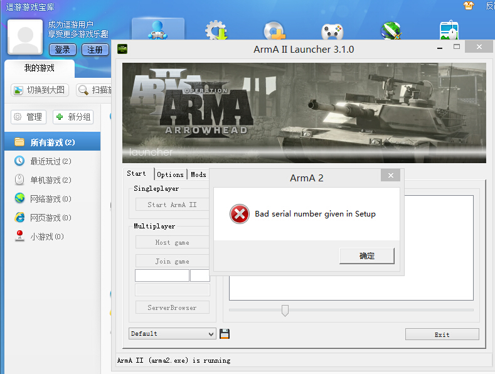The width and height of the screenshot is (495, 374).
Task: Click the orange shirt skin icon
Action: point(469,6)
